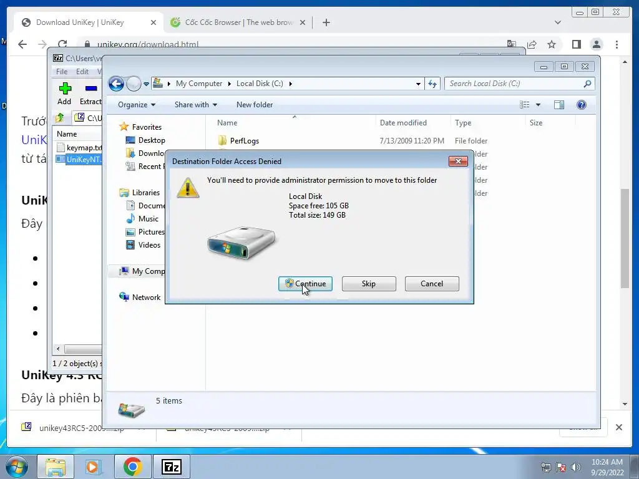Open the Windows Start menu
This screenshot has width=639, height=479.
click(x=17, y=467)
